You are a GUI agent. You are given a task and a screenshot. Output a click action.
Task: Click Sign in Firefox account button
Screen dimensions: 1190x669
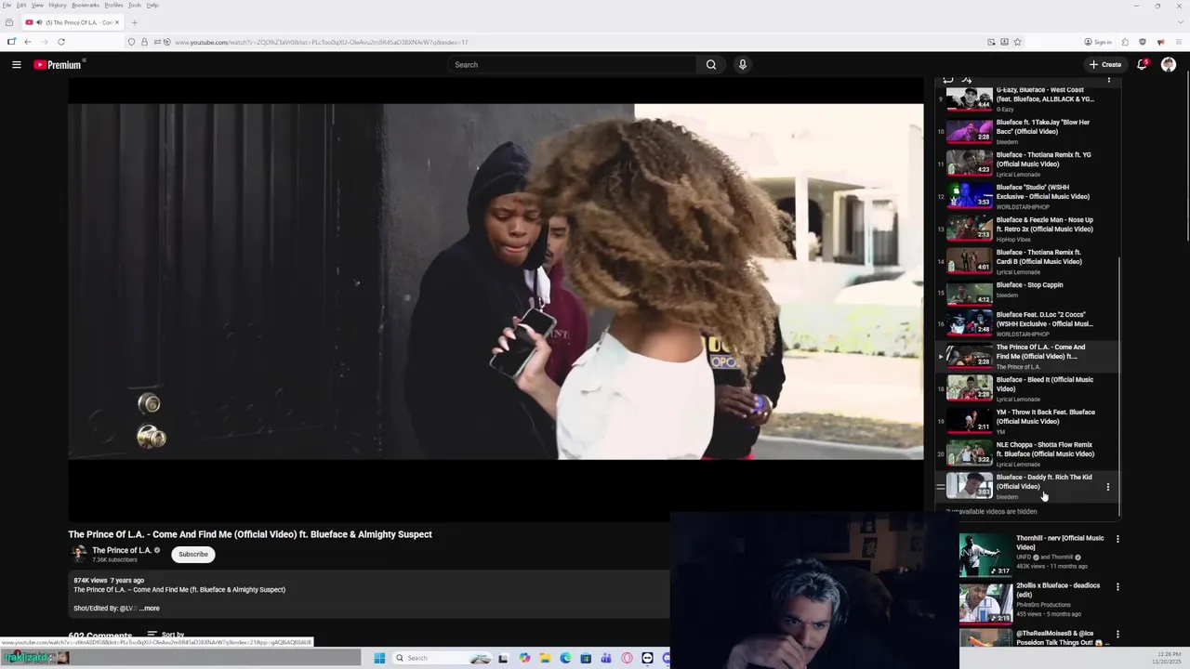1098,42
